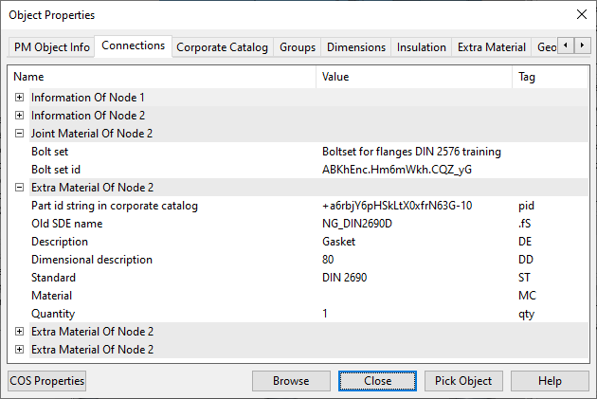Click the Pick Object button

tap(463, 381)
